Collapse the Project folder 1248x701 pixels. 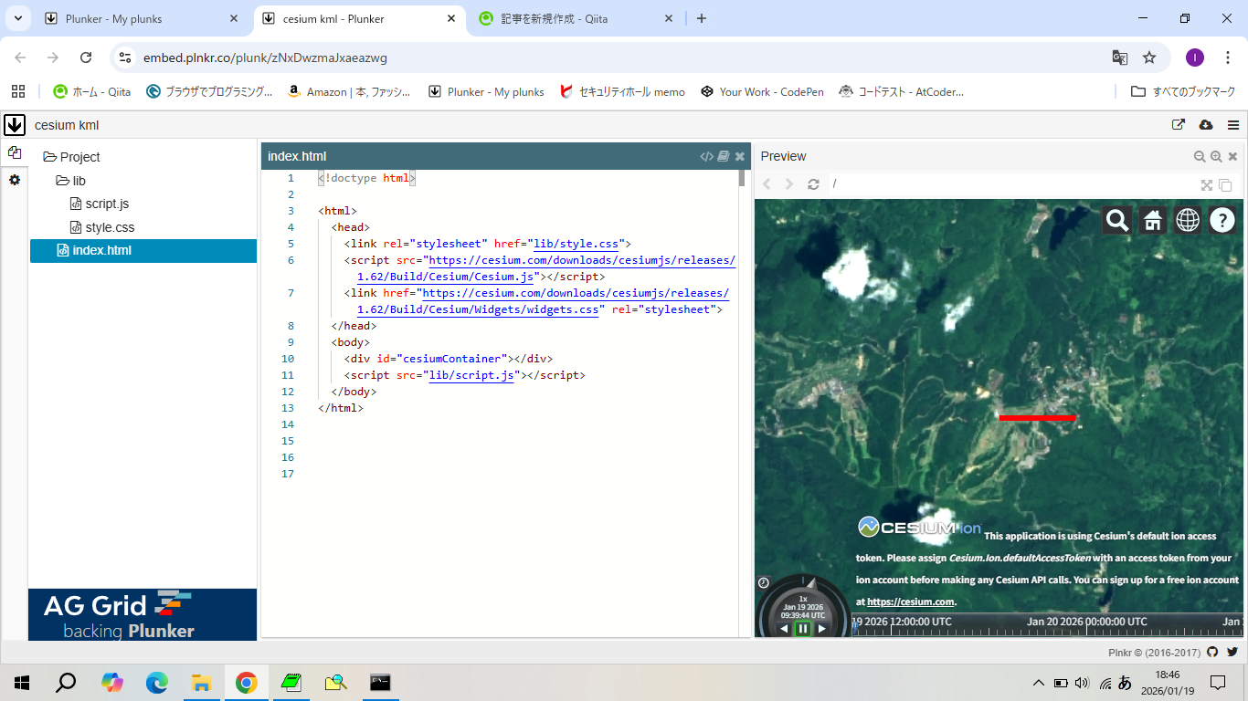[x=71, y=157]
